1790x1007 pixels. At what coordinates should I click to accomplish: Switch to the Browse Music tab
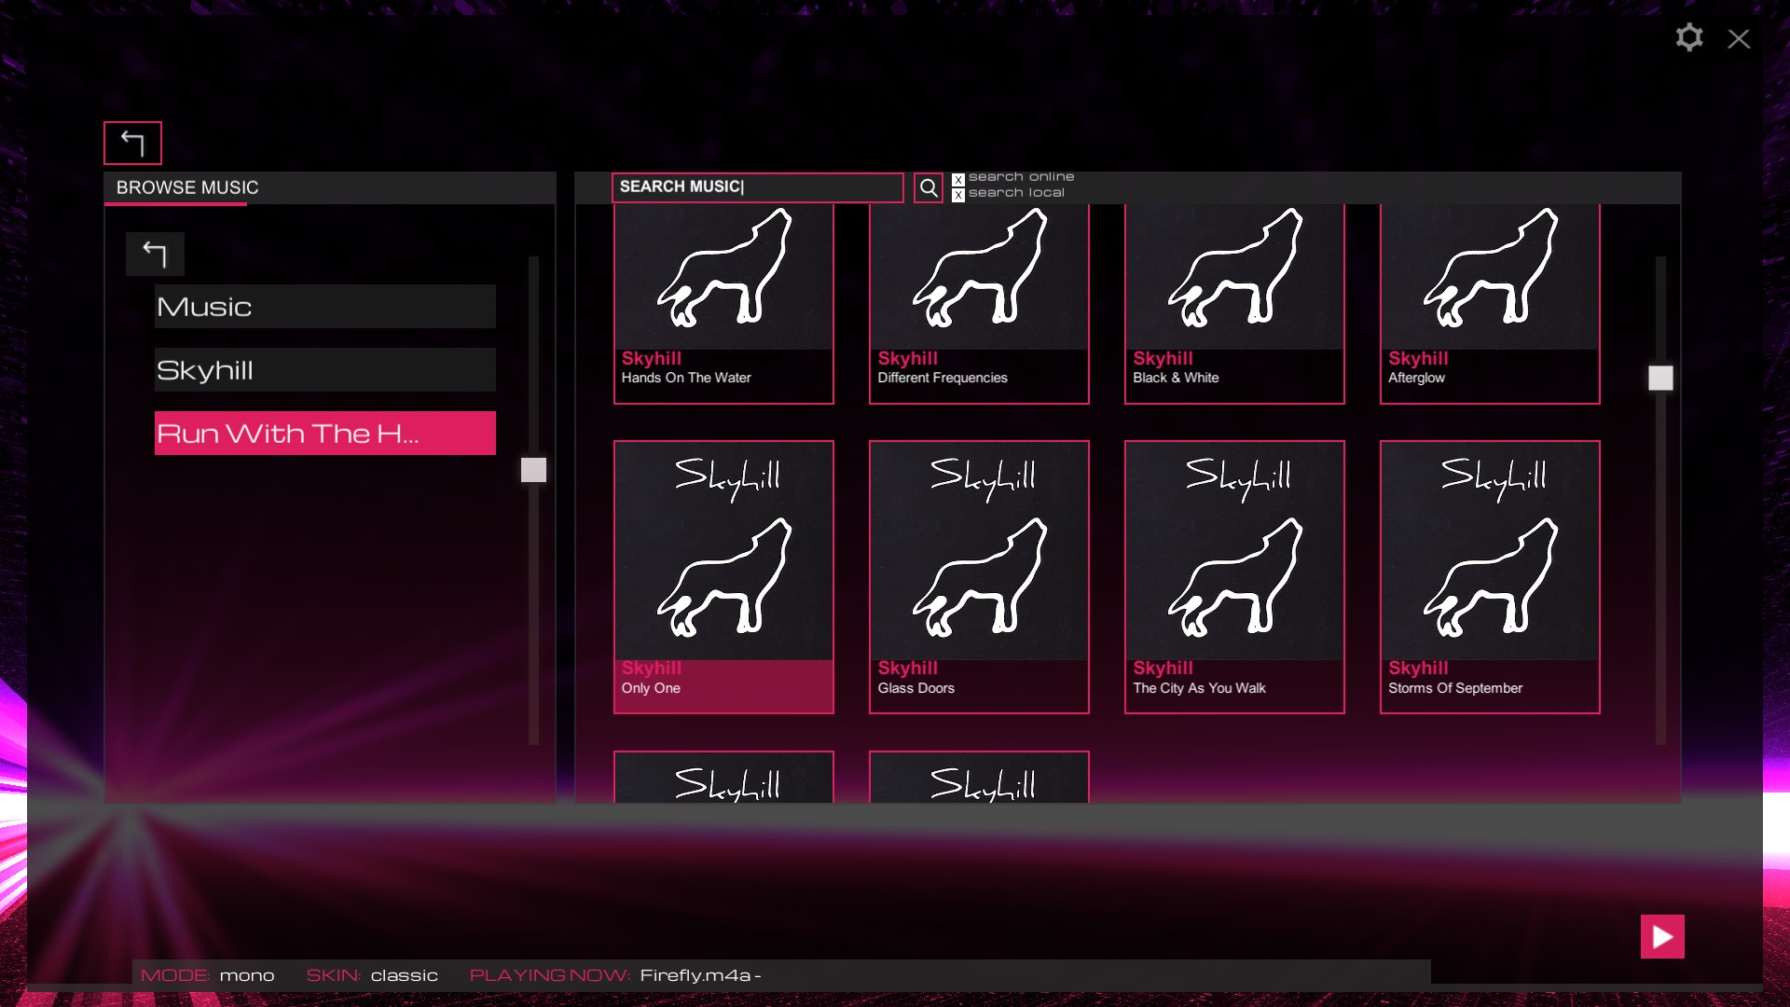[187, 187]
